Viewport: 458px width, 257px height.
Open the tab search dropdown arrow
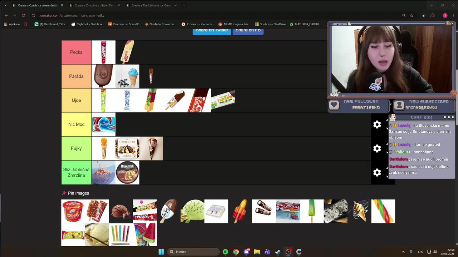(x=5, y=5)
